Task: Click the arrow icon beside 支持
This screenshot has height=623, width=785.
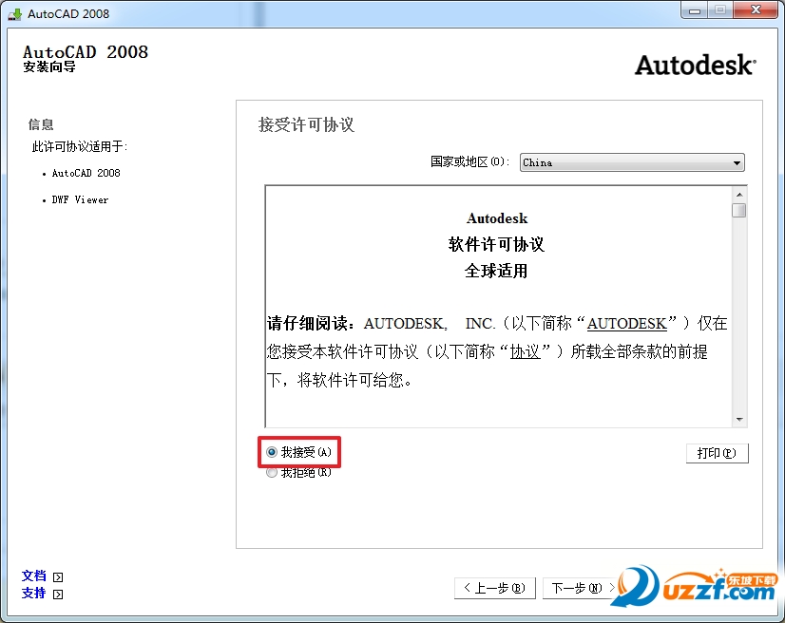Action: coord(58,594)
